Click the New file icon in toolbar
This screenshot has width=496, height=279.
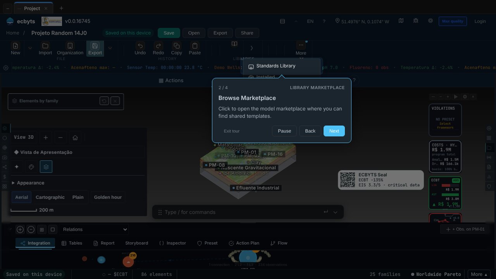pyautogui.click(x=15, y=46)
